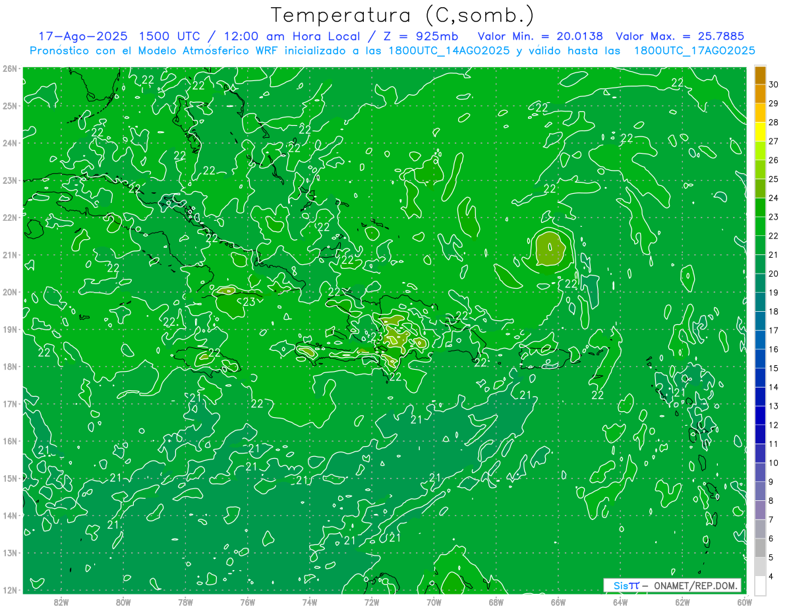The height and width of the screenshot is (611, 791).
Task: Click the "Valor Max. = 25.7885" text
Action: [x=680, y=36]
